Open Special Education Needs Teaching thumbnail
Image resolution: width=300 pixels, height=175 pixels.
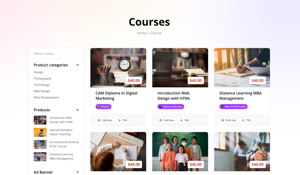(40, 132)
